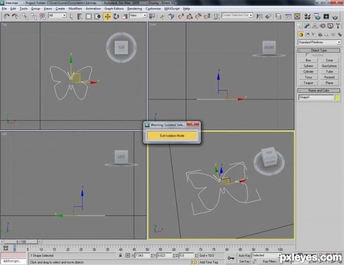Activate the Select and Move tool

coord(108,16)
